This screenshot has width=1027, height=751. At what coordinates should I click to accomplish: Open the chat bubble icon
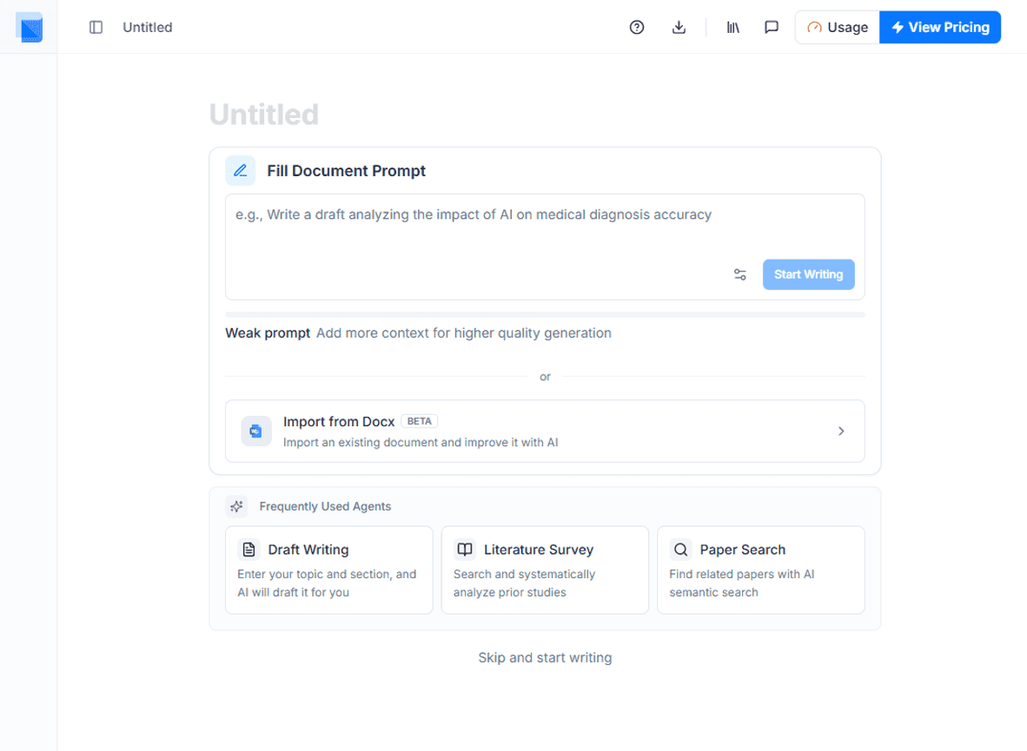[772, 28]
